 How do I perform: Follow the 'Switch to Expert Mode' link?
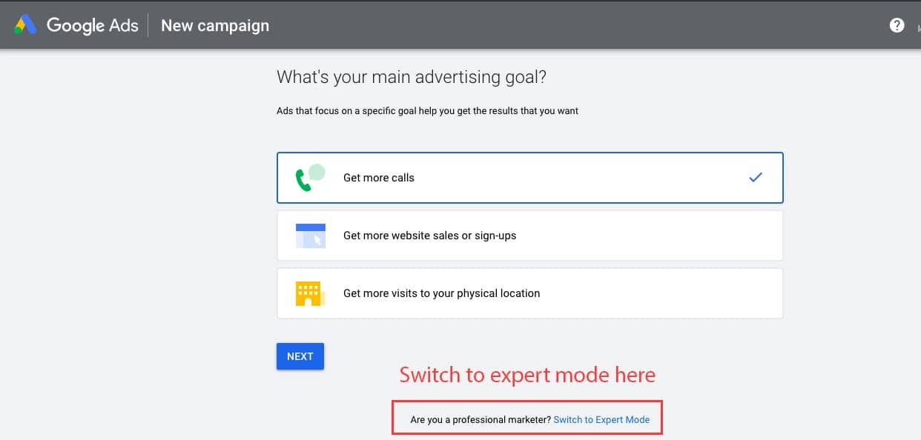(x=601, y=420)
